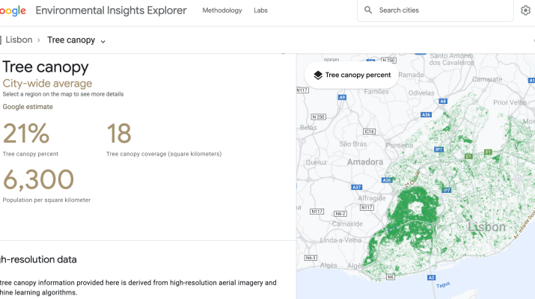This screenshot has height=299, width=535.
Task: Focus the Search cities field
Action: point(435,10)
